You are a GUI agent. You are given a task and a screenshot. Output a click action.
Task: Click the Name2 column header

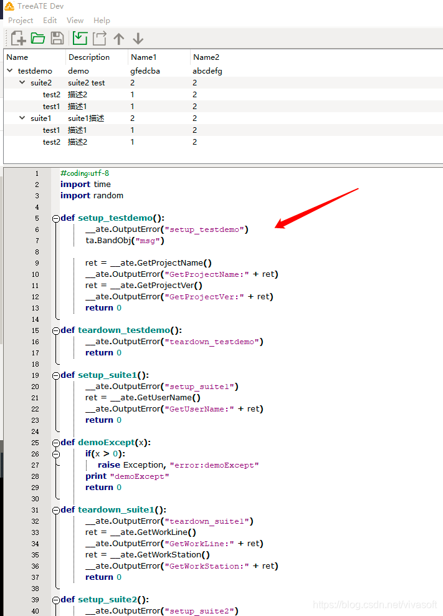coord(206,57)
